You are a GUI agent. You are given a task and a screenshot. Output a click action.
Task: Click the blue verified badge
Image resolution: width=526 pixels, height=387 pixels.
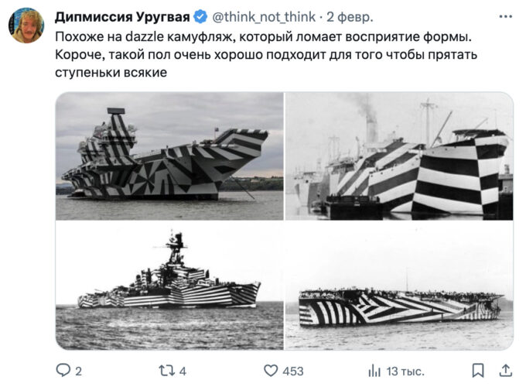pyautogui.click(x=200, y=17)
